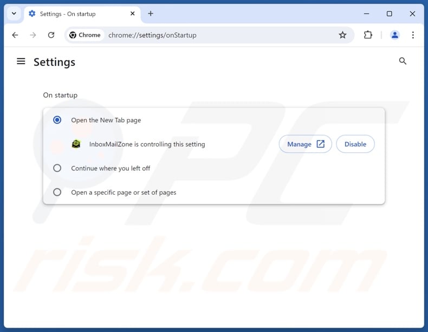Go back with the back arrow
This screenshot has height=332, width=428.
click(15, 35)
